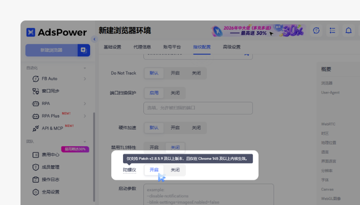Collapse the sidebar with the arrow button
Viewport: 360px width, 205px height.
coord(94,39)
